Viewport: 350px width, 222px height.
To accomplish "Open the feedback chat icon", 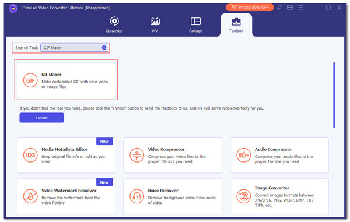I will pyautogui.click(x=290, y=8).
